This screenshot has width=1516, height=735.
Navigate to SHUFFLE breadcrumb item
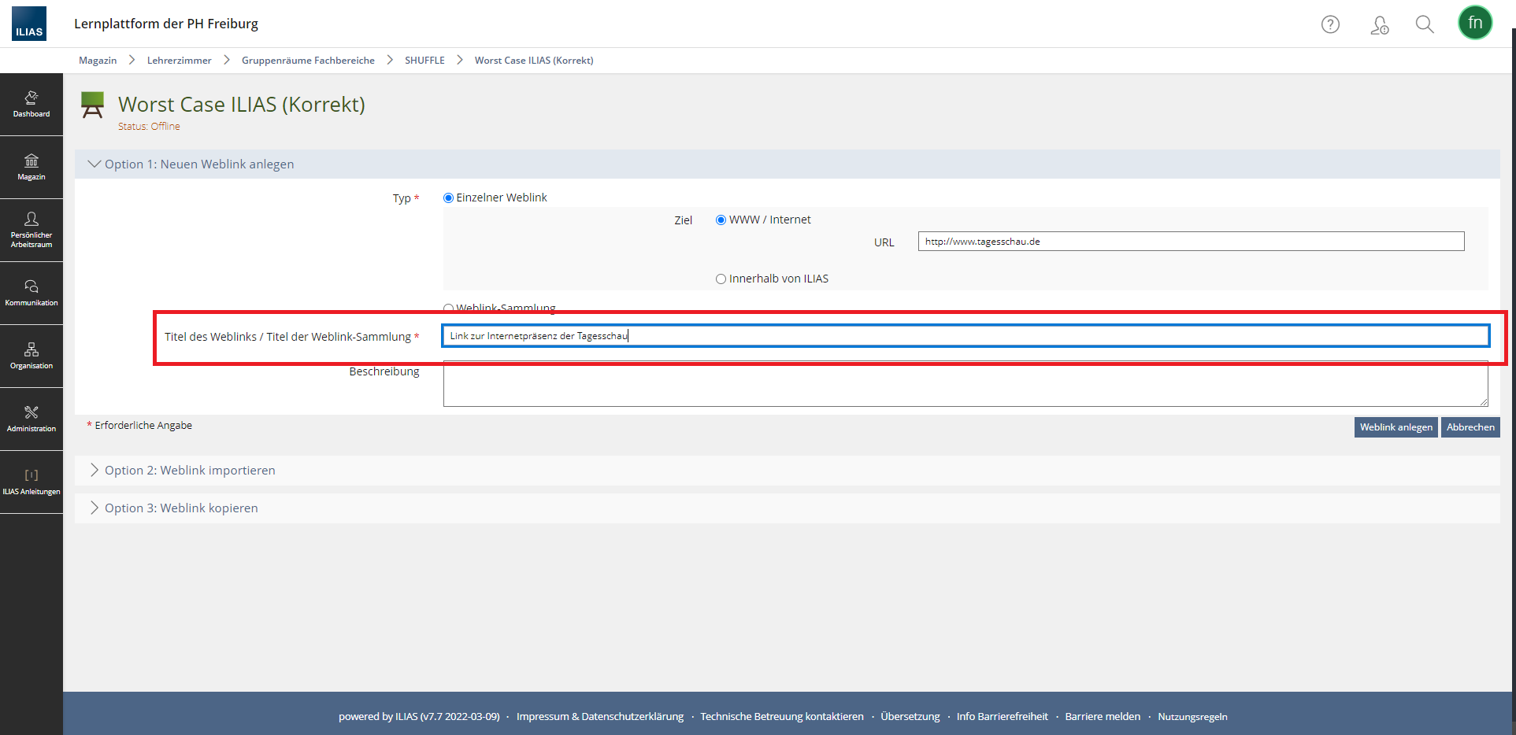pos(424,61)
